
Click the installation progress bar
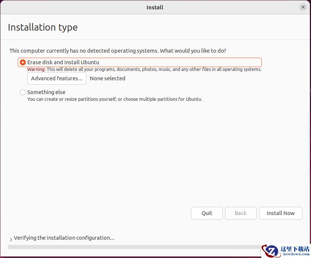pos(135,247)
